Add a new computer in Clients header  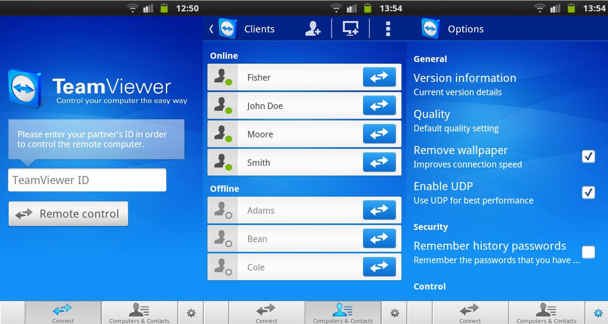coord(350,28)
